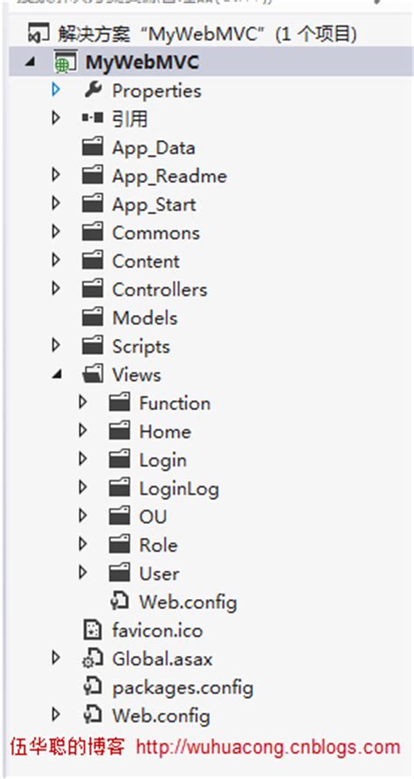414x779 pixels.
Task: Select the Models folder icon
Action: point(93,317)
